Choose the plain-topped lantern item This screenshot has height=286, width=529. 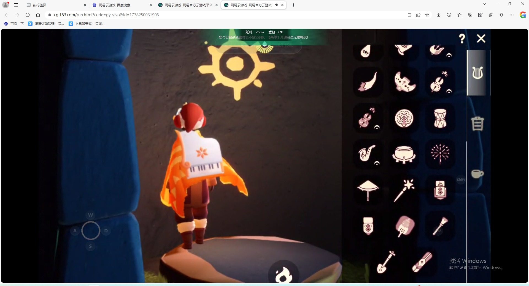click(368, 226)
